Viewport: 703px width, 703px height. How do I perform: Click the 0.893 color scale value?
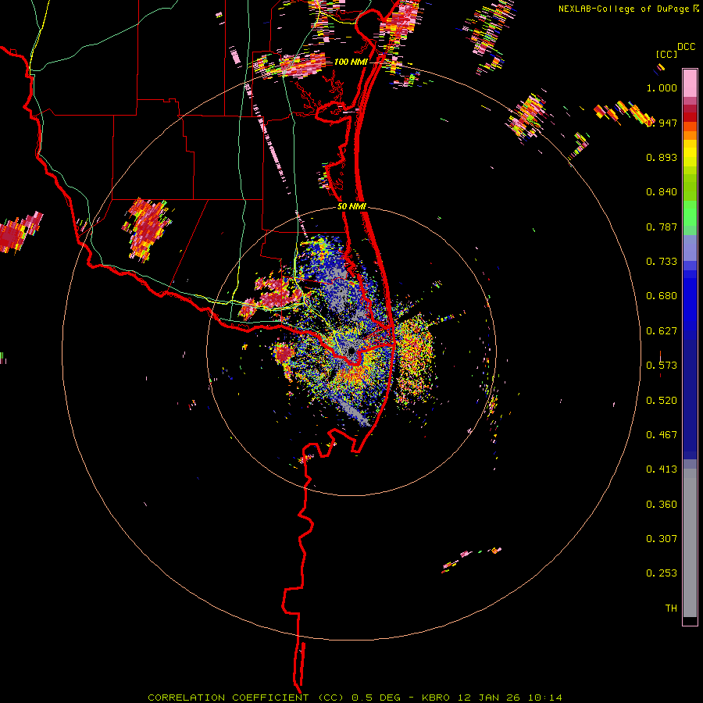662,157
